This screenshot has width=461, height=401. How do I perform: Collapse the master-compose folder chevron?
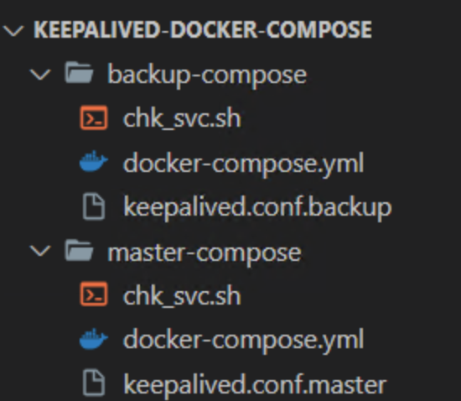40,252
